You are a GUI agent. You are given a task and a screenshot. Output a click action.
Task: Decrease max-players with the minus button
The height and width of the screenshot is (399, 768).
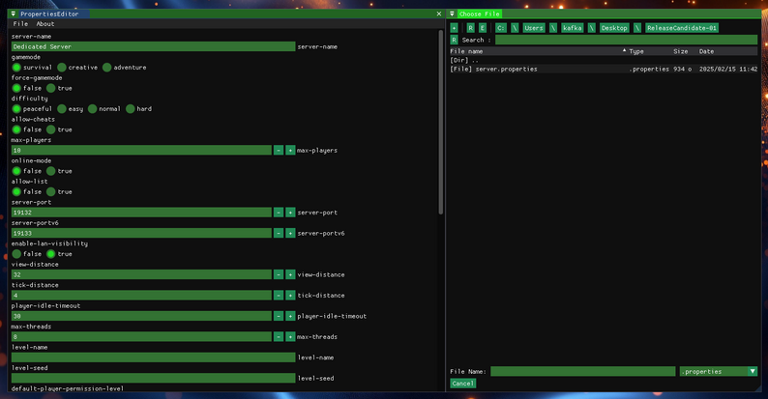[279, 150]
